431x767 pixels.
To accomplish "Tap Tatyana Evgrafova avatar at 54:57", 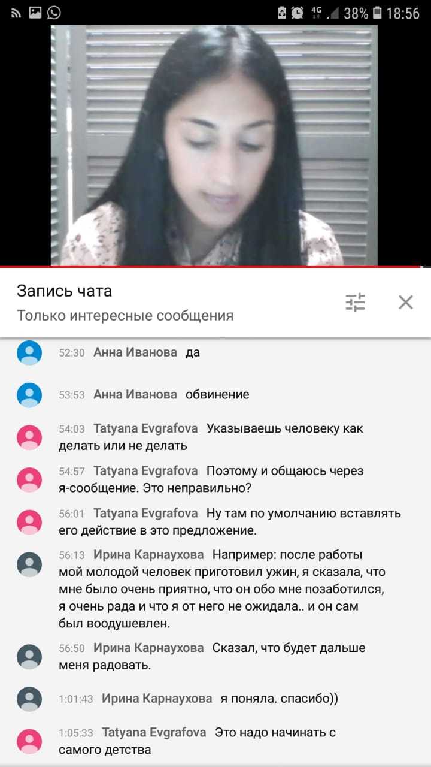I will 29,479.
